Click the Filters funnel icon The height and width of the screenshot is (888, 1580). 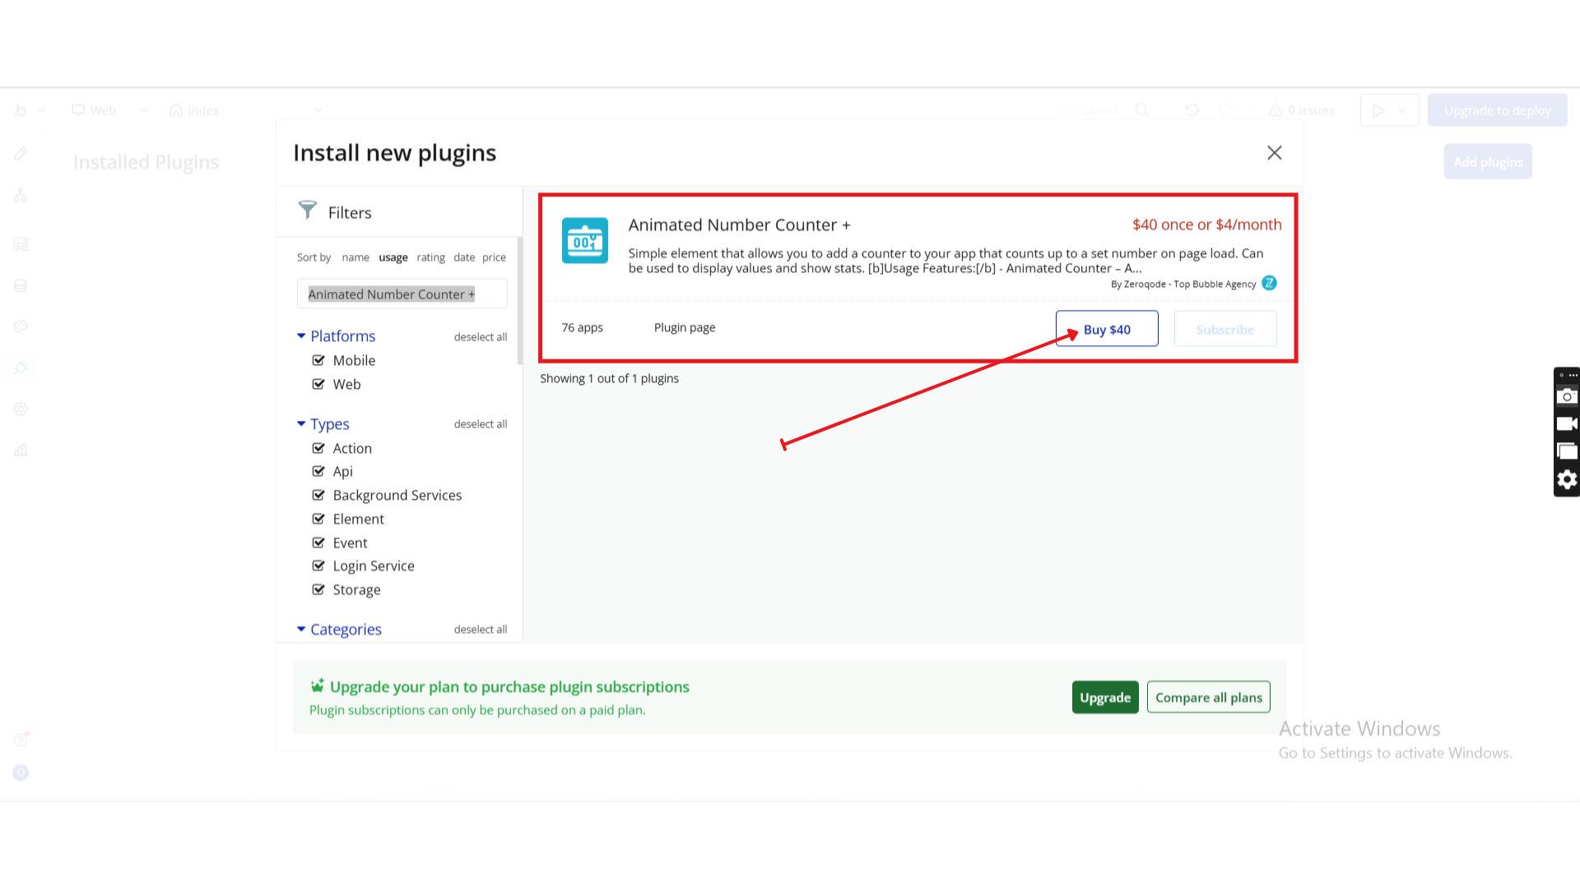(x=307, y=210)
